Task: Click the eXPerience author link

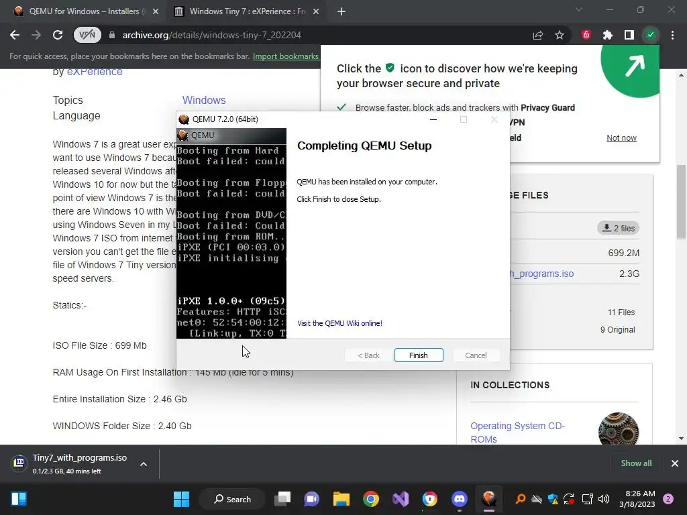Action: [x=94, y=72]
